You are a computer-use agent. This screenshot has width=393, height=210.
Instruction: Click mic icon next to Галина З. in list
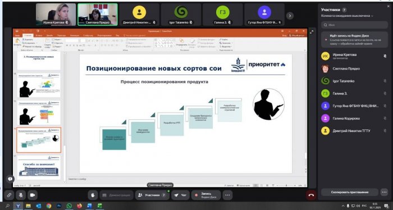click(x=385, y=94)
